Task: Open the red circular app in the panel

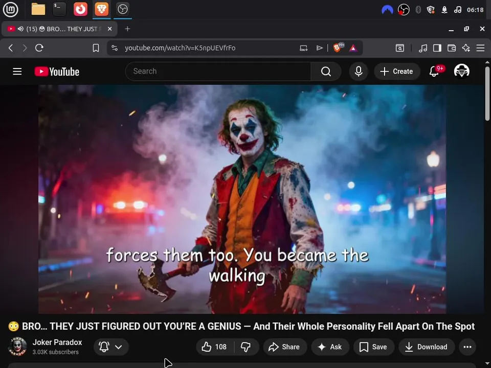Action: click(80, 9)
